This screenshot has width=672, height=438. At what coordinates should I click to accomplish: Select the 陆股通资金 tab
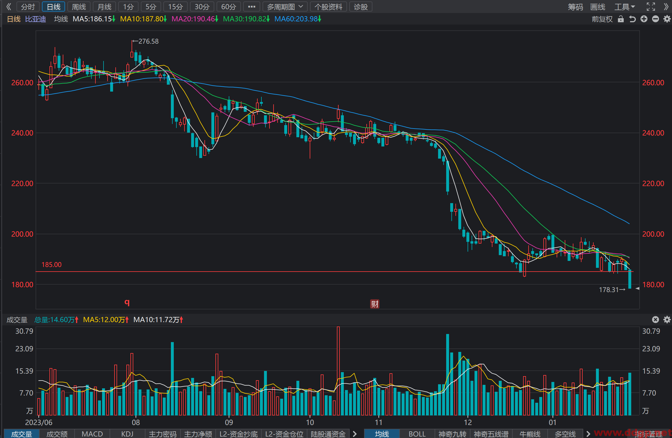328,434
